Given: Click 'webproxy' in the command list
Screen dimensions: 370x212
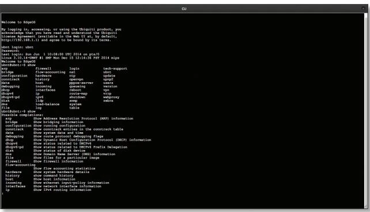Looking at the screenshot, I should (x=111, y=97).
